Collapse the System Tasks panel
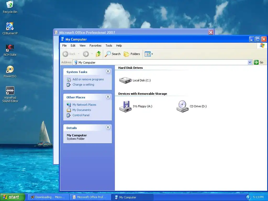Viewport: 268px width, 201px height. [x=108, y=71]
